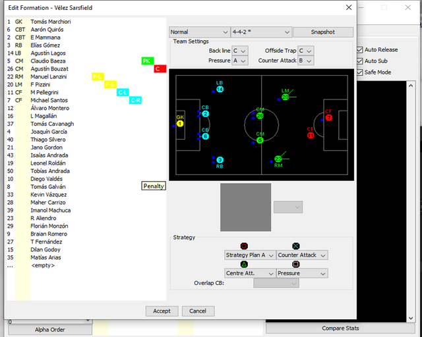The width and height of the screenshot is (422, 337).
Task: Open the Overlap CB dropdown
Action: pos(276,283)
